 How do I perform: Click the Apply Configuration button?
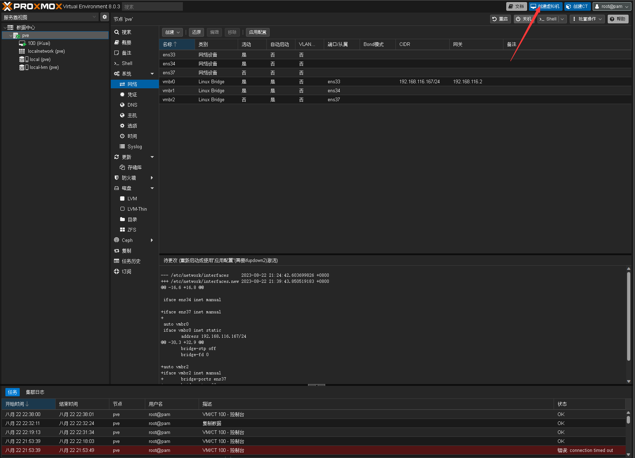coord(257,32)
